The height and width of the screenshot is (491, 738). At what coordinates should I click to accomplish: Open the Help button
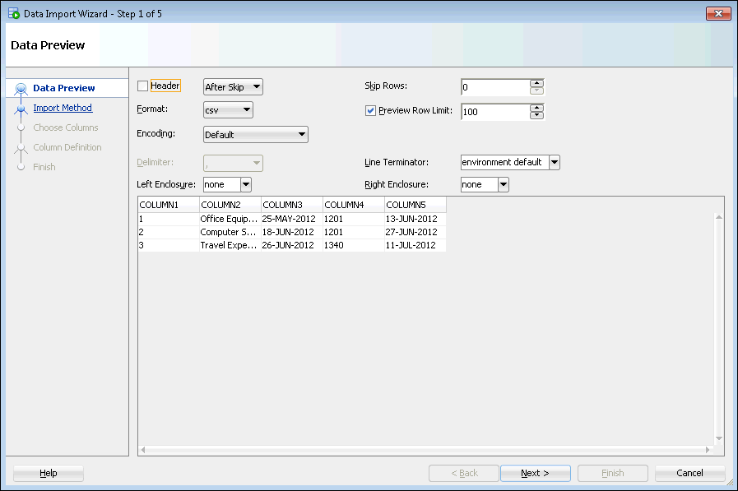click(49, 473)
